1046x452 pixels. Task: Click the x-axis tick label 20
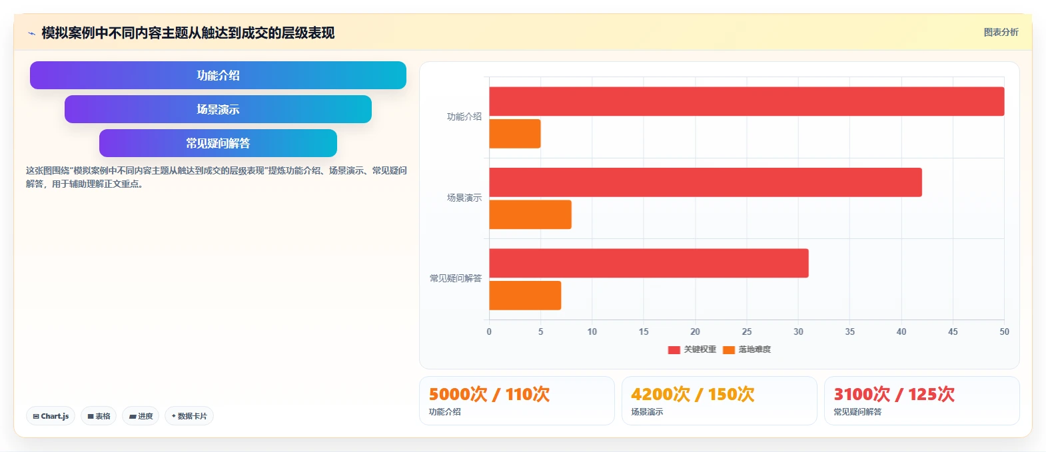point(695,332)
